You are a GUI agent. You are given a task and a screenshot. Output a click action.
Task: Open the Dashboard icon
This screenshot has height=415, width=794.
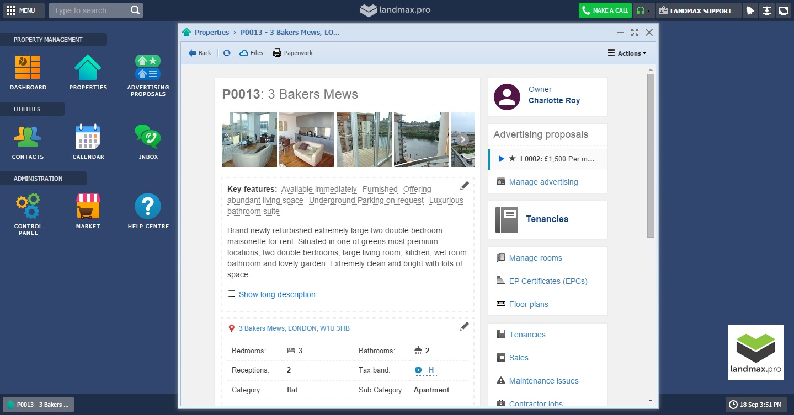click(x=28, y=68)
